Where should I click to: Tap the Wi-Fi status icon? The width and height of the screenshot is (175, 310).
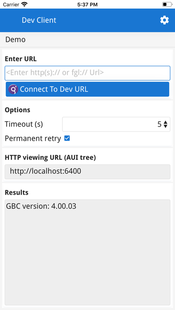pos(25,4)
